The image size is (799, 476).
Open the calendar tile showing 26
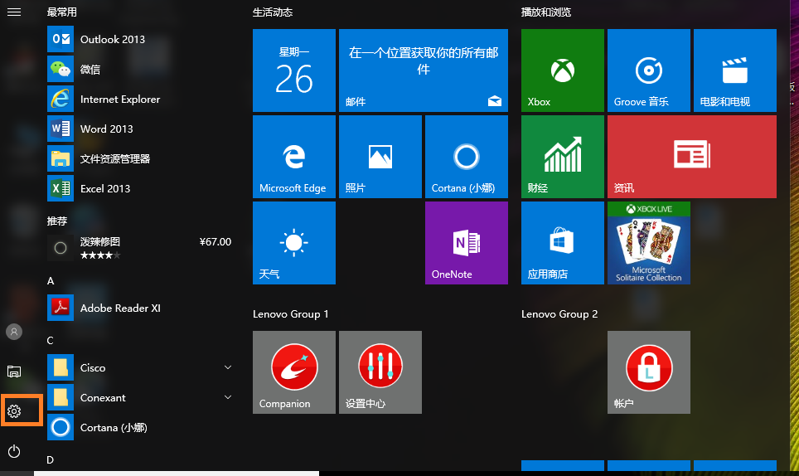coord(293,70)
